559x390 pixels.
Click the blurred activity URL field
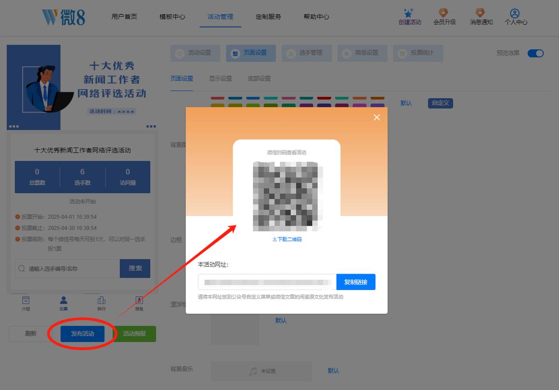pos(267,282)
